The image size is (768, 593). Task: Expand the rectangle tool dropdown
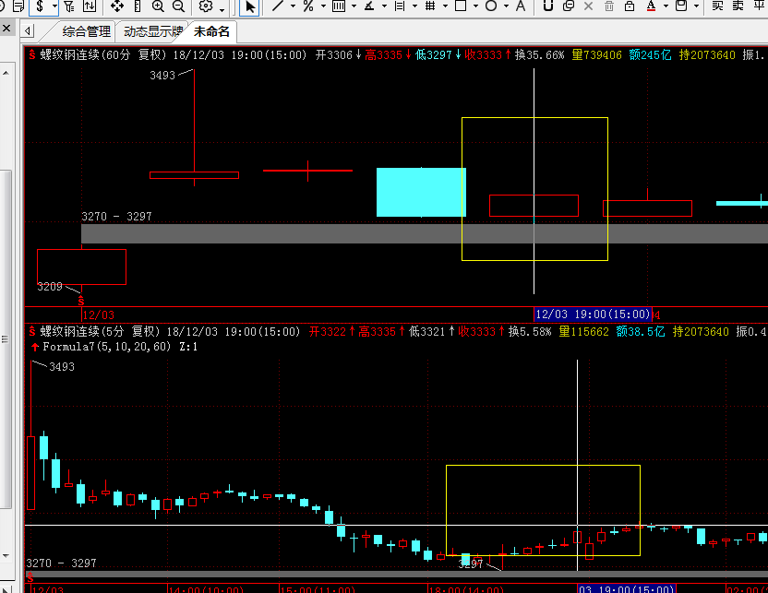475,6
